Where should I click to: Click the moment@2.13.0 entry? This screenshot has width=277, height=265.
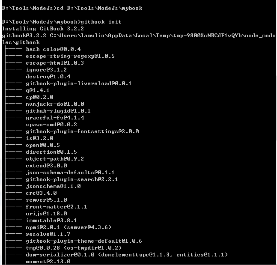tap(48, 262)
